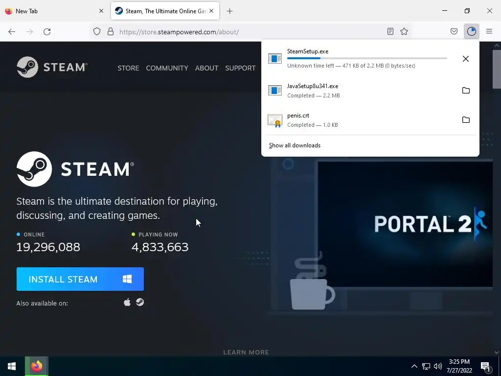Open the tracking protection shield icon
This screenshot has width=501, height=376.
point(97,31)
